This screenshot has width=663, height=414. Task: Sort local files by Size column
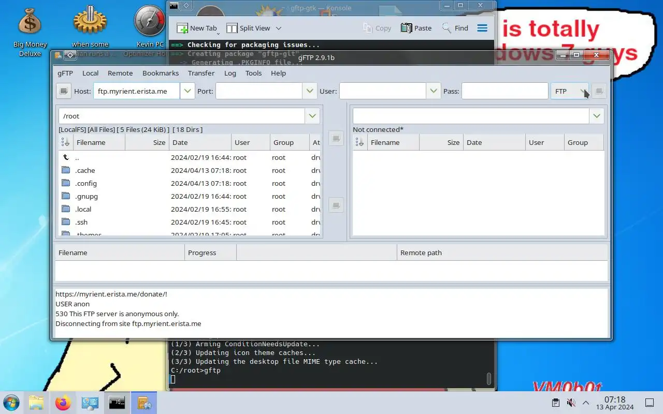[x=147, y=142]
